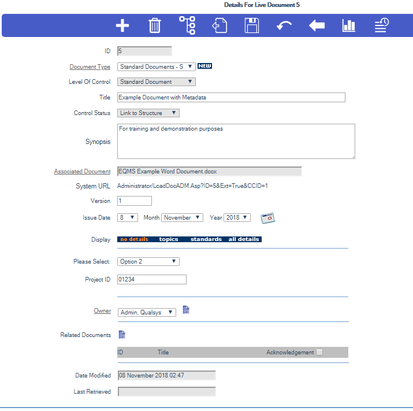
Task: Choose issue day from the 8 dropdown
Action: coord(128,217)
